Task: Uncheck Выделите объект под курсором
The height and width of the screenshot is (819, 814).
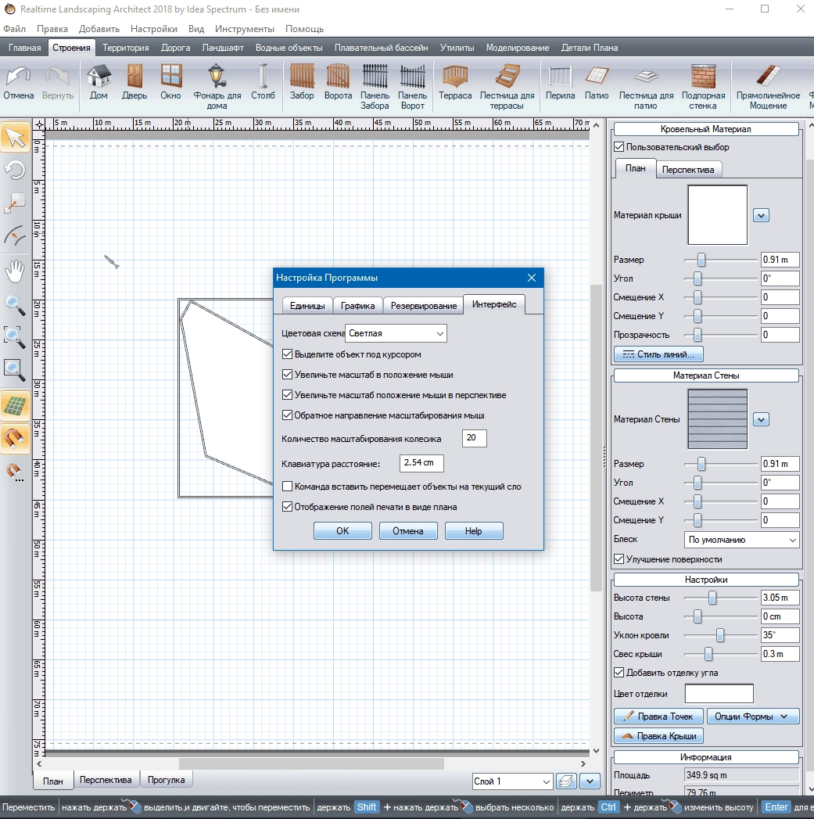Action: coord(287,354)
